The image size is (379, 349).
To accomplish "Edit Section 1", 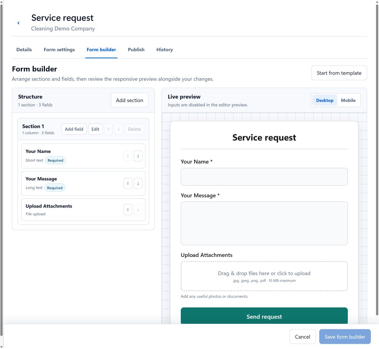I will point(95,129).
